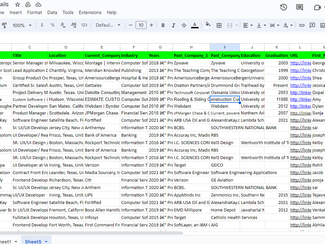Switch to the Sheet5 tab
The image size is (325, 244).
(x=33, y=241)
